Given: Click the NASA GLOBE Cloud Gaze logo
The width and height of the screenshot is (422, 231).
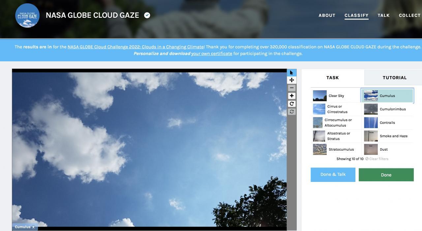Looking at the screenshot, I should 27,15.
